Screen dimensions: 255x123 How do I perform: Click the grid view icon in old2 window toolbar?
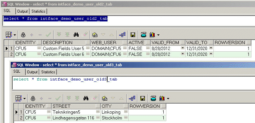pyautogui.click(x=9, y=35)
